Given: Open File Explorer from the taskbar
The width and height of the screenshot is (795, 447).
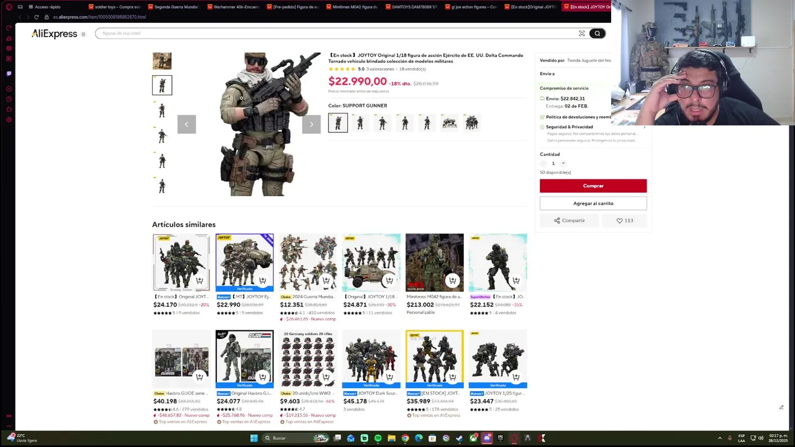Looking at the screenshot, I should (x=391, y=438).
